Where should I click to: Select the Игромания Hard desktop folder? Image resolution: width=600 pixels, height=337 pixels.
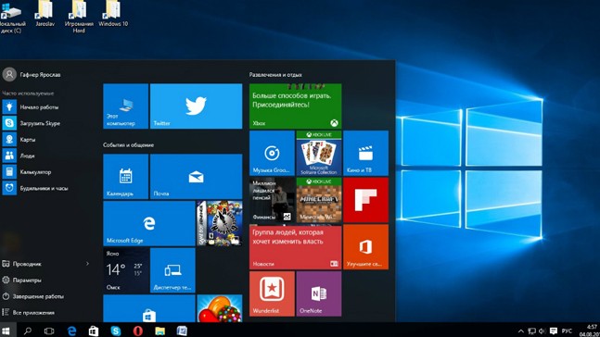click(79, 16)
